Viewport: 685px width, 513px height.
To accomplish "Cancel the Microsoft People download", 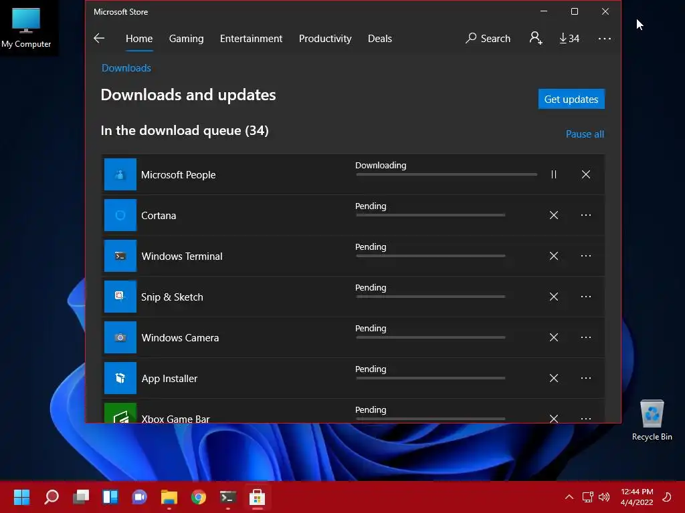I will [x=586, y=174].
